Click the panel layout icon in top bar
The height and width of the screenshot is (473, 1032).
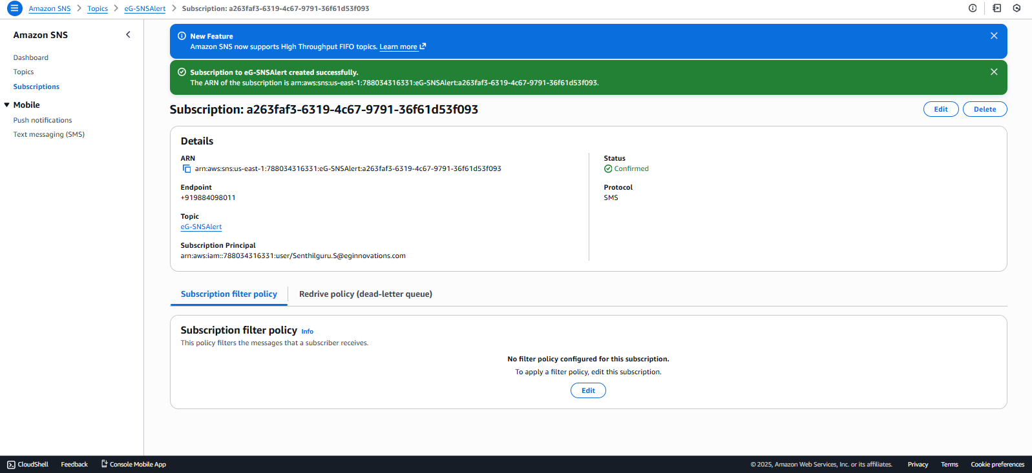pos(996,8)
